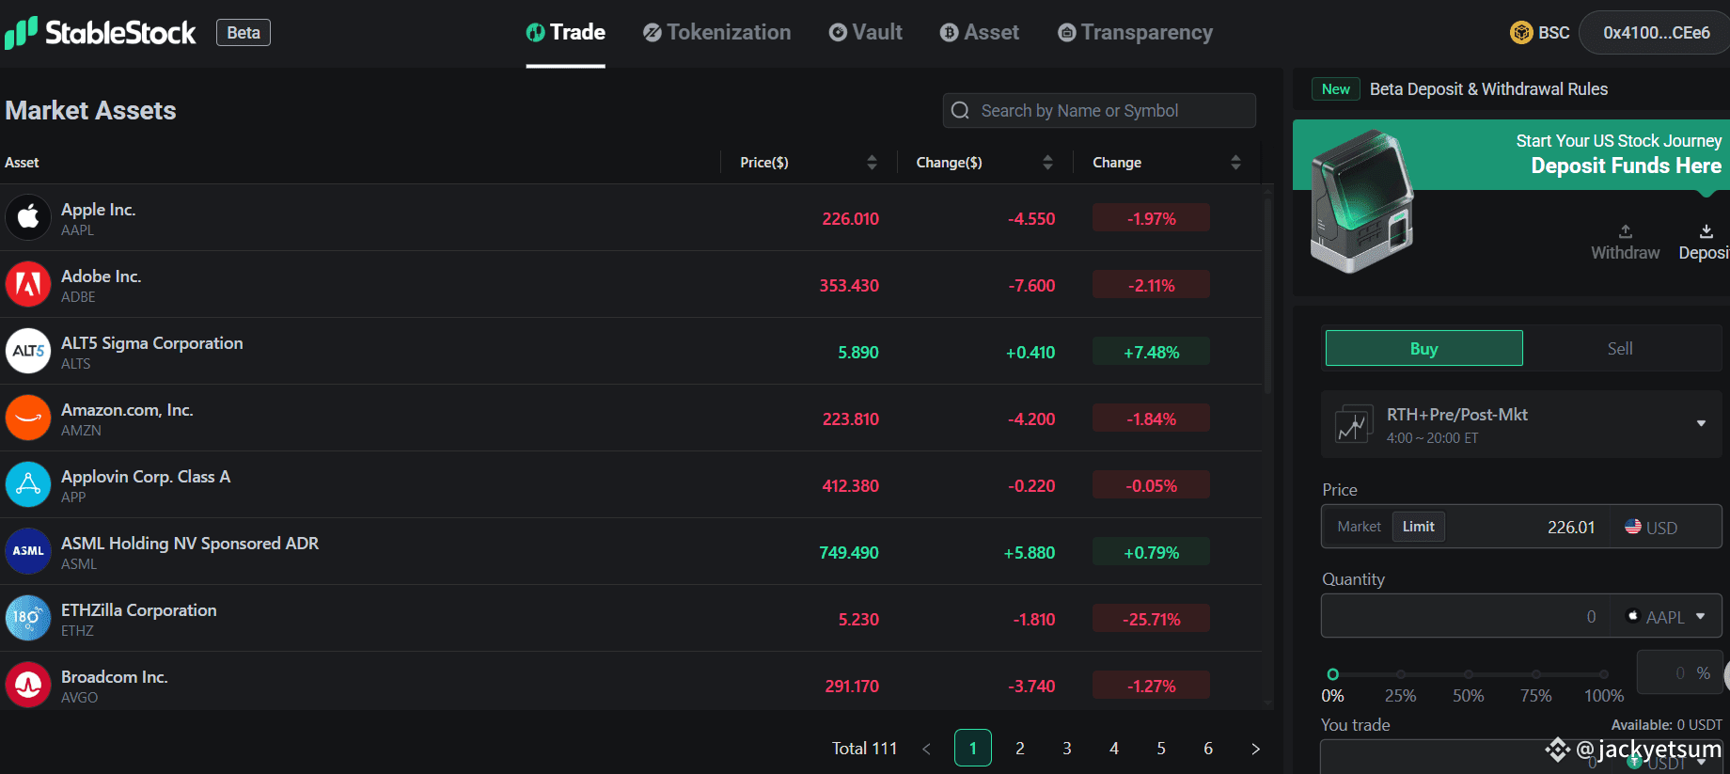Click the Search by Name or Symbol field
Screen dimensions: 1730x774
pyautogui.click(x=1099, y=110)
